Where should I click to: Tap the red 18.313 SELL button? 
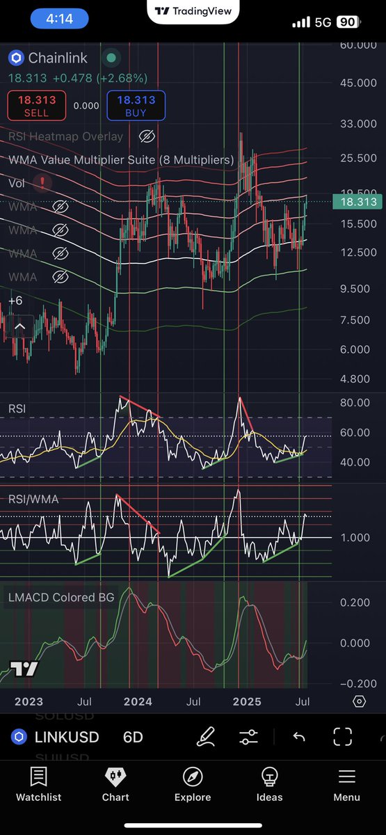(36, 106)
